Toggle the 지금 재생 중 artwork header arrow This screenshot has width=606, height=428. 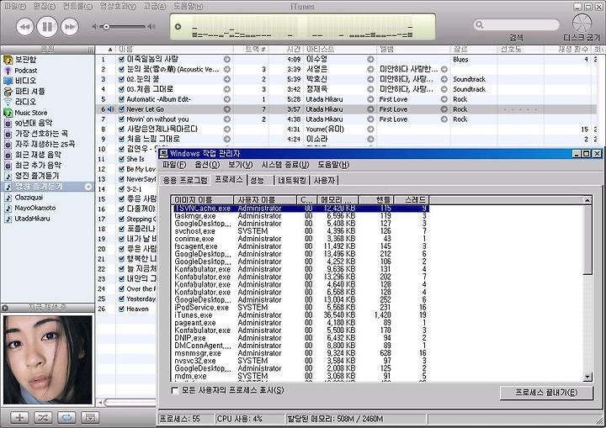[x=5, y=308]
